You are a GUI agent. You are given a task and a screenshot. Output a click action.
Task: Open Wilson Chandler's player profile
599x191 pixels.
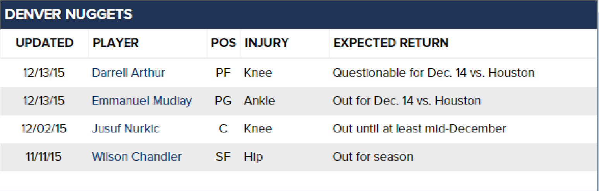coord(136,157)
